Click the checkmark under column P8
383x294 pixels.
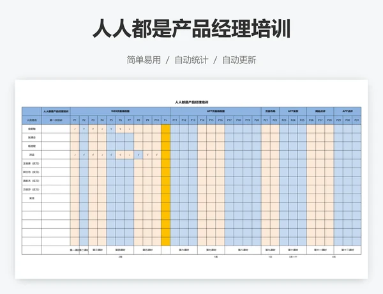[x=139, y=155]
